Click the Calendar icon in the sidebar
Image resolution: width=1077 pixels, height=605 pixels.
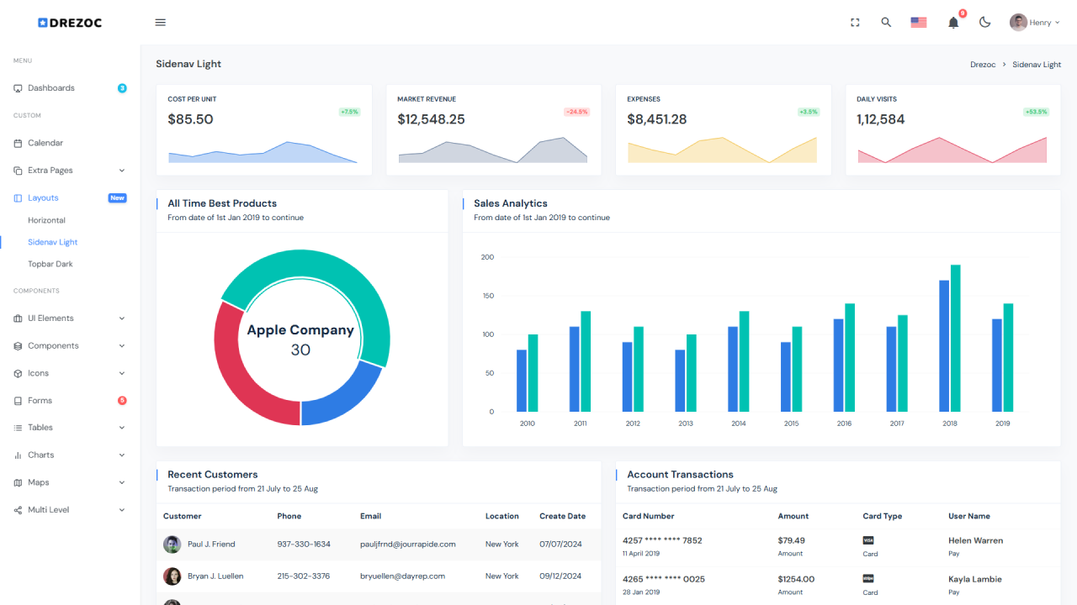point(19,144)
